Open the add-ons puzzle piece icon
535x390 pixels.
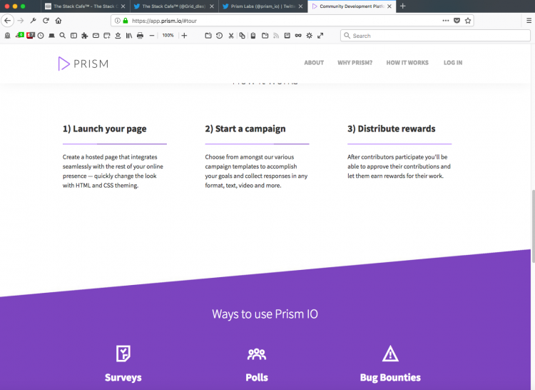(85, 36)
